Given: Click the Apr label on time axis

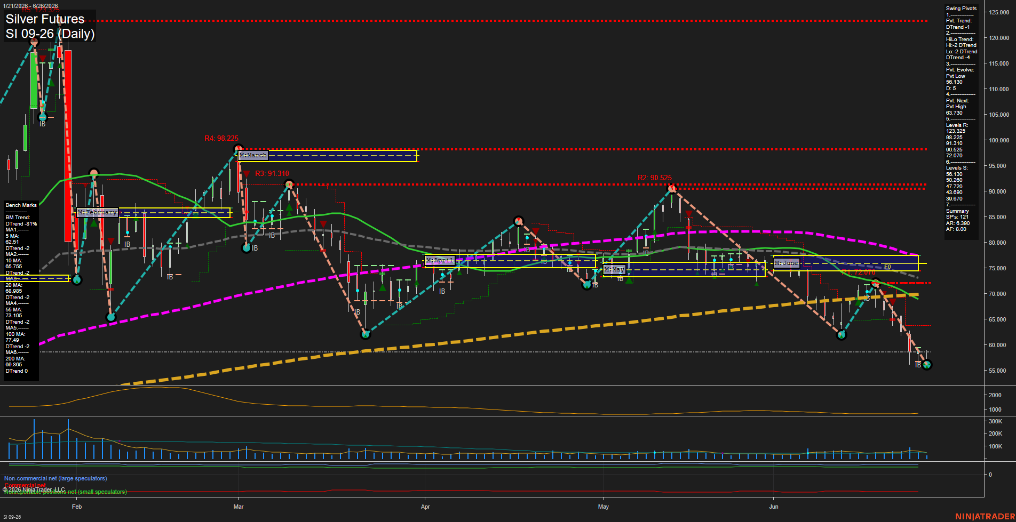Looking at the screenshot, I should [425, 507].
